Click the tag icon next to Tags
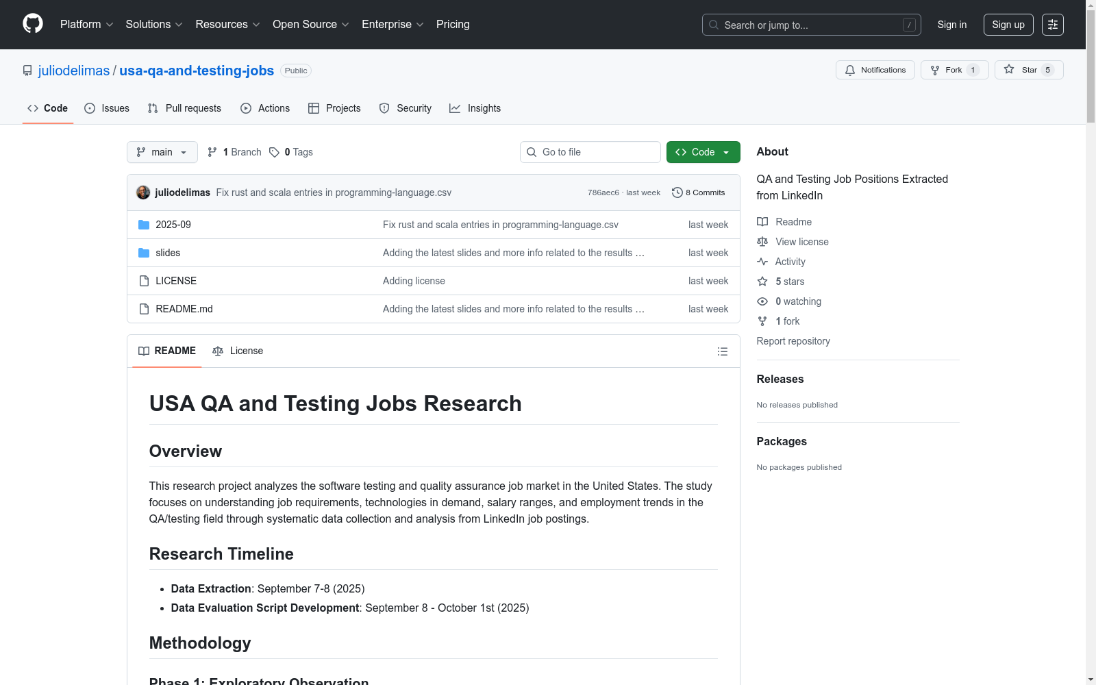The image size is (1096, 685). tap(274, 152)
